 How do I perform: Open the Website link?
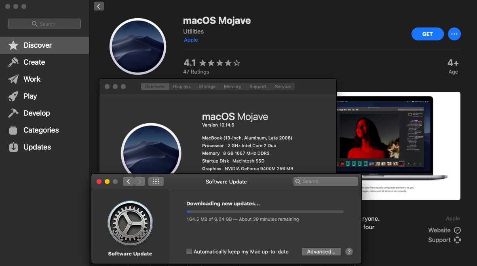click(x=439, y=230)
